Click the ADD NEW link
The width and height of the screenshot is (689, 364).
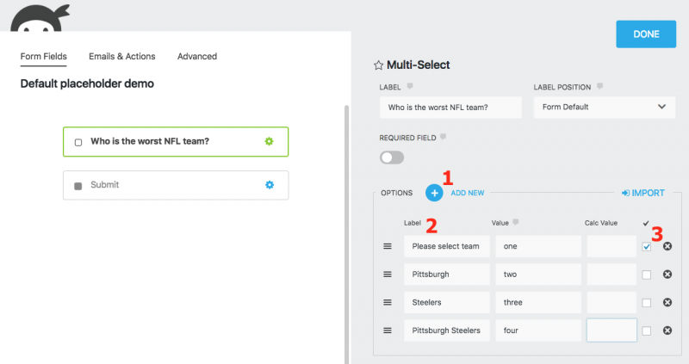click(468, 194)
